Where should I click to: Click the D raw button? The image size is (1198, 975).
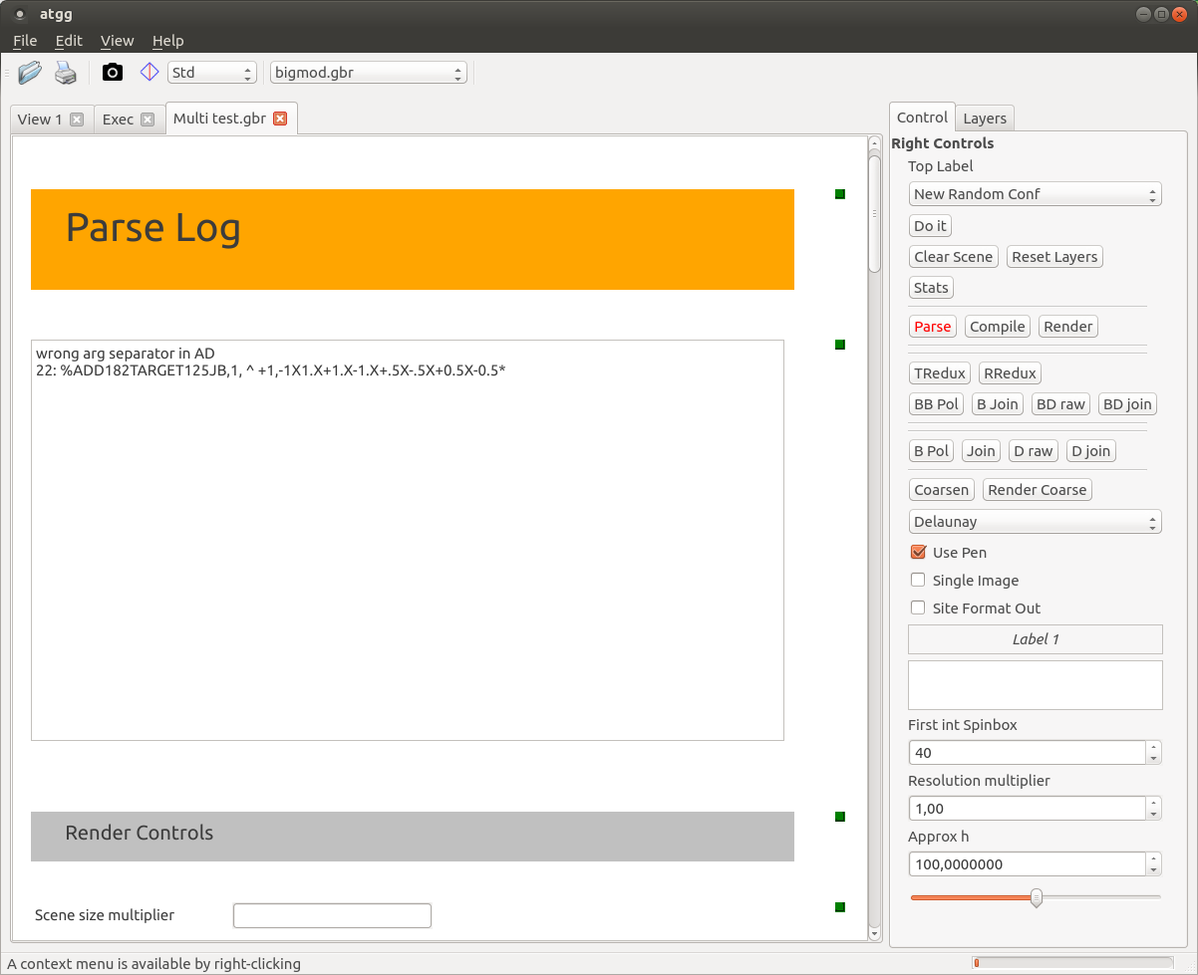(x=1034, y=451)
